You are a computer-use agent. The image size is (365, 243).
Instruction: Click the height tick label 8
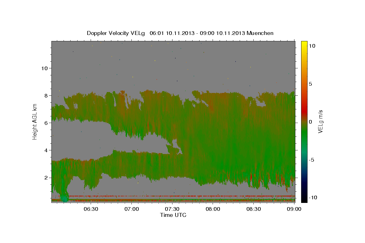(x=46, y=95)
